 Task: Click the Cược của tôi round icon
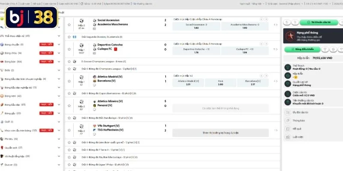(287, 94)
